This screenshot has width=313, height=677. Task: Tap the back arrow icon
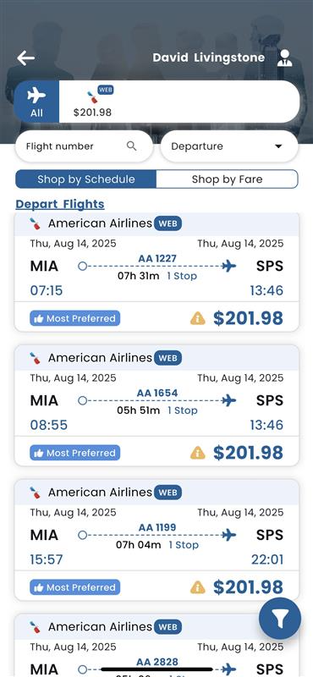(26, 58)
